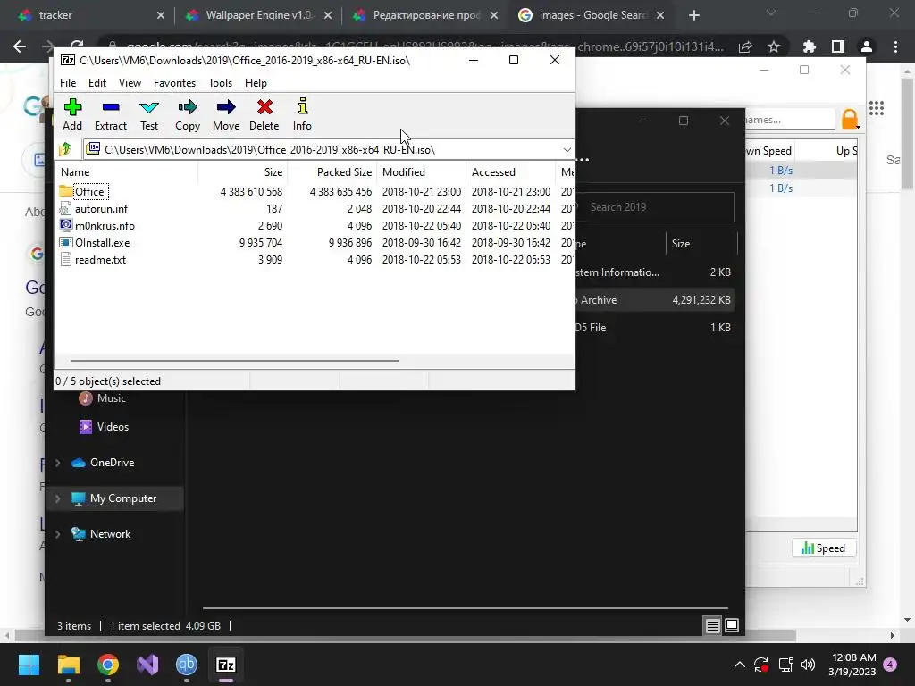Expand the Network tree node
The width and height of the screenshot is (915, 686).
coord(58,534)
